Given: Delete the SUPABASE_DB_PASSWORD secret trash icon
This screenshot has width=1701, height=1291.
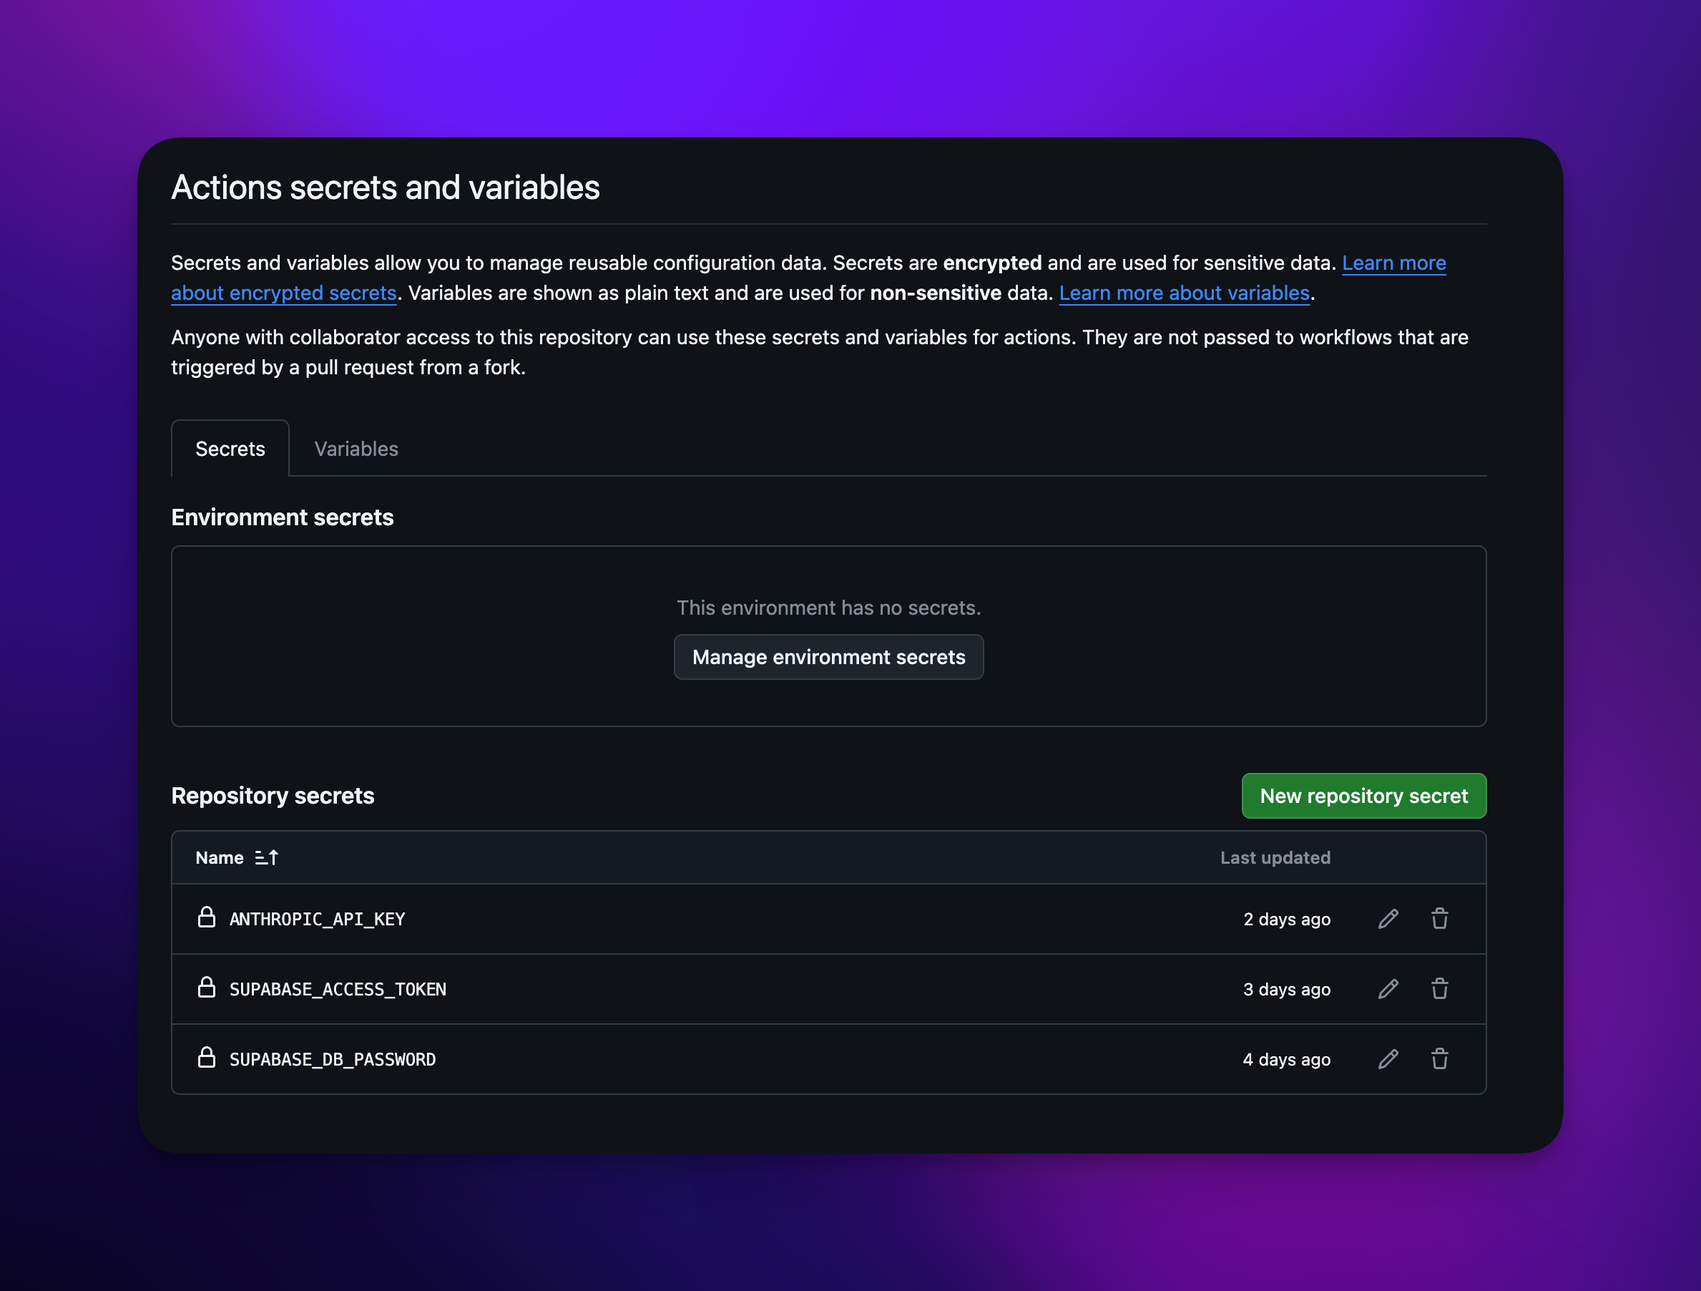Looking at the screenshot, I should (1439, 1058).
